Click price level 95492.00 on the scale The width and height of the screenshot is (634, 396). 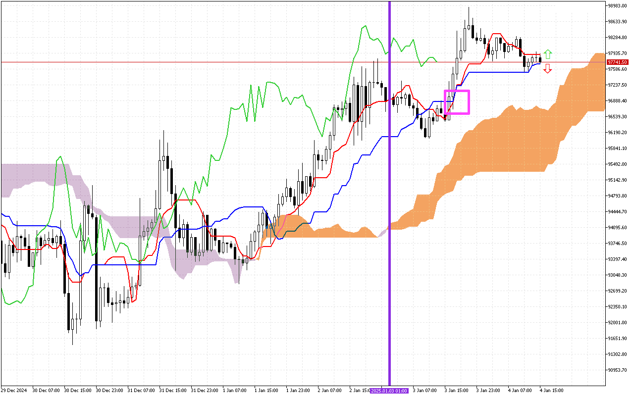(x=617, y=164)
